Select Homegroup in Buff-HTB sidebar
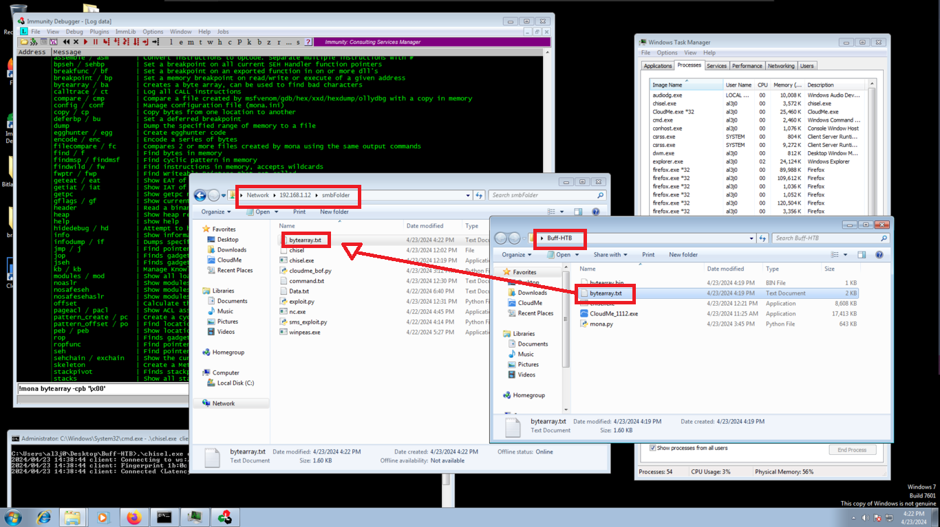This screenshot has height=527, width=940. (x=528, y=395)
